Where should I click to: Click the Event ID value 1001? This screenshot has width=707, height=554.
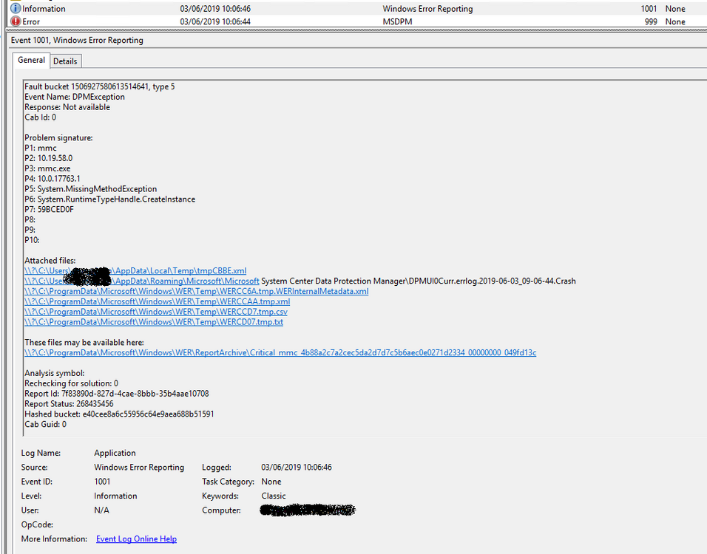102,482
